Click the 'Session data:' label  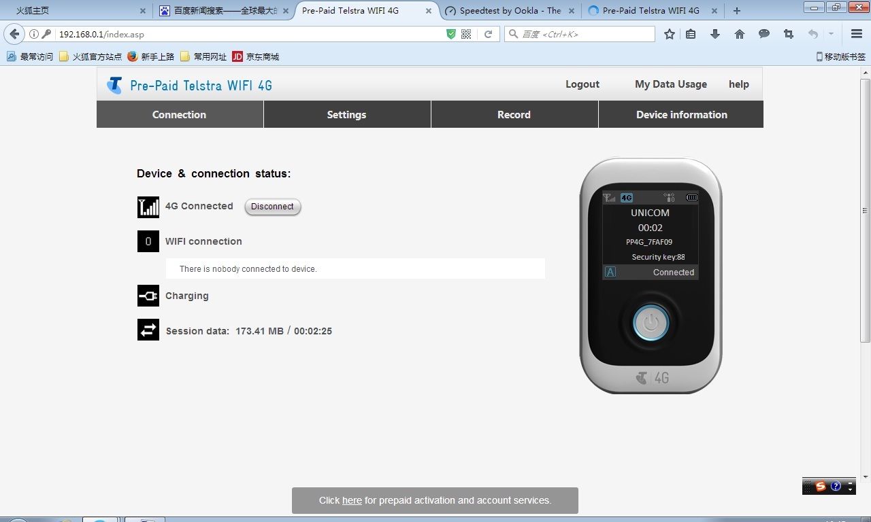[197, 332]
